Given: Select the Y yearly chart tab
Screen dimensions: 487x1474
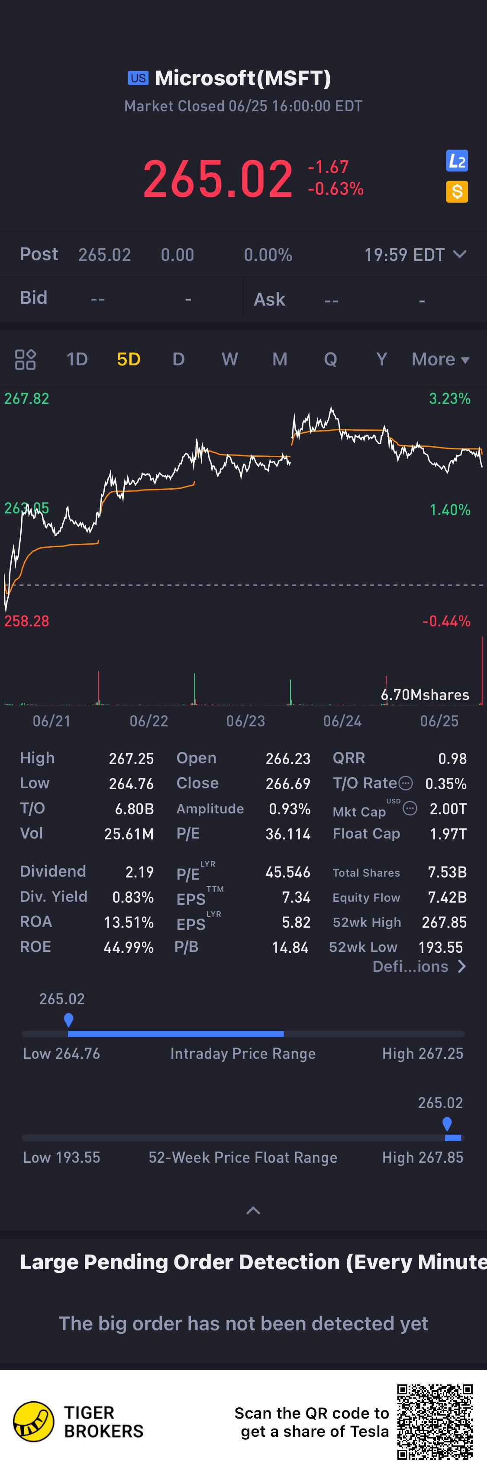Looking at the screenshot, I should tap(382, 359).
